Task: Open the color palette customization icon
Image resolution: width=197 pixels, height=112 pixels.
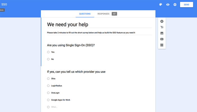Action: (x=161, y=5)
